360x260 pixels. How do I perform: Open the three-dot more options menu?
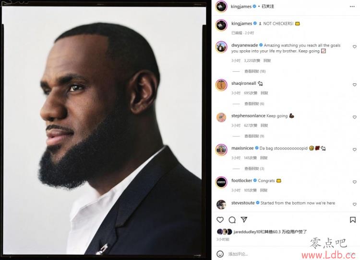tap(352, 6)
